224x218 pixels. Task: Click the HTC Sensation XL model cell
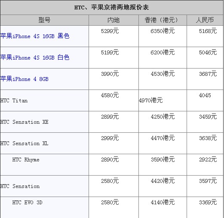(44, 143)
